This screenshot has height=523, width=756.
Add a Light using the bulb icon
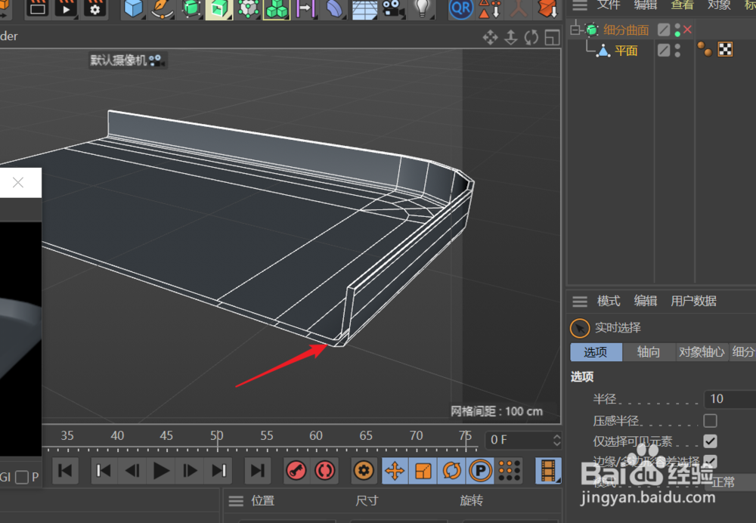click(422, 10)
